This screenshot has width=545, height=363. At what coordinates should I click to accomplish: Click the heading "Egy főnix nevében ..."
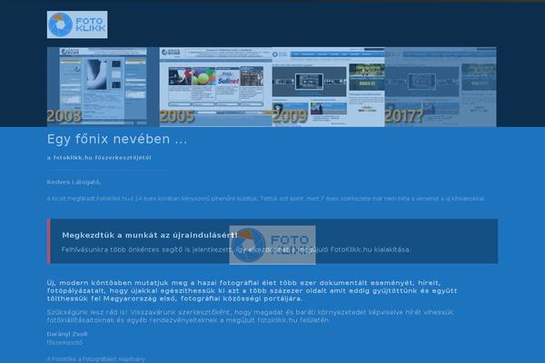click(x=117, y=139)
